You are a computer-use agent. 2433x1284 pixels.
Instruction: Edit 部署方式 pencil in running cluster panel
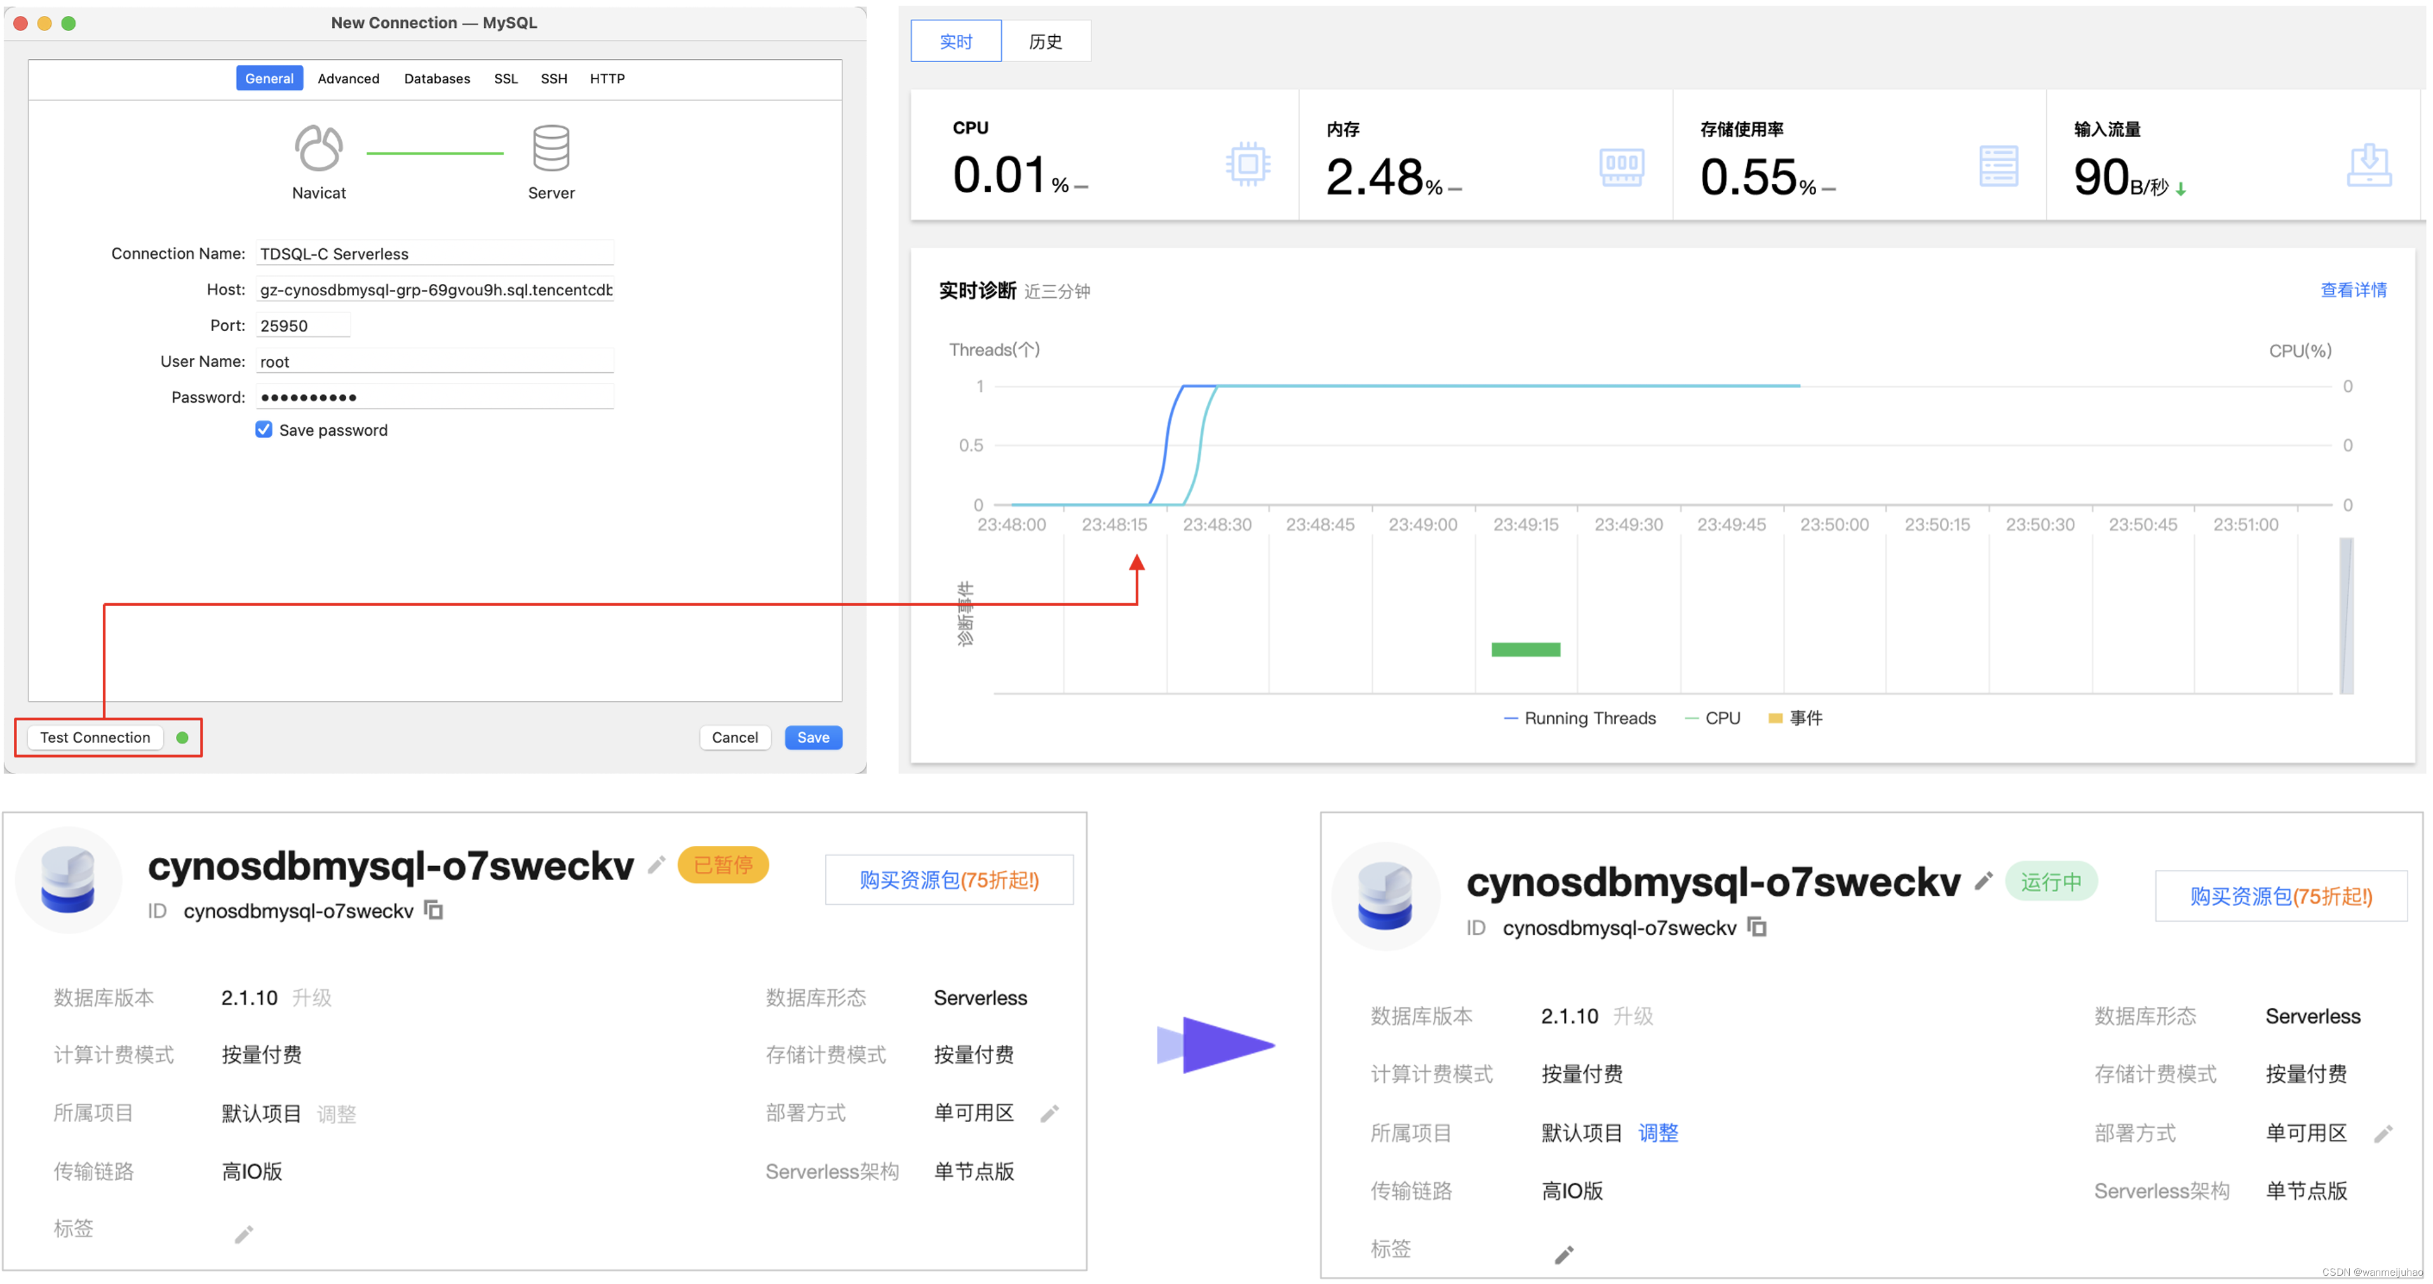click(x=2383, y=1134)
